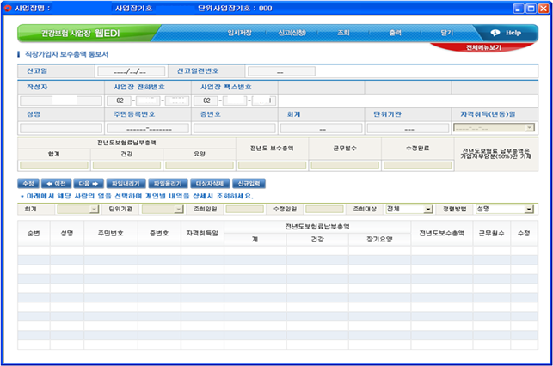Click the 근무월수 field in form
The width and height of the screenshot is (553, 366).
[345, 165]
